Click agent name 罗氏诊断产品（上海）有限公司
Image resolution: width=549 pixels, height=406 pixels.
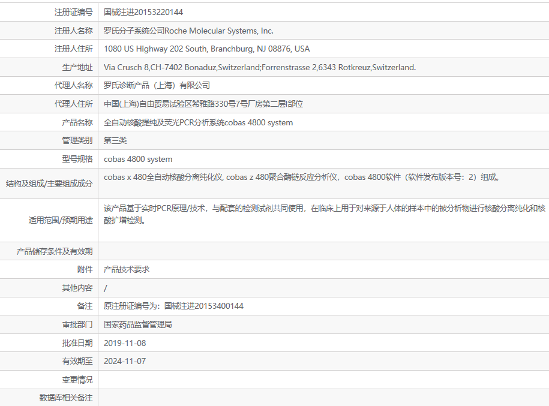point(157,85)
